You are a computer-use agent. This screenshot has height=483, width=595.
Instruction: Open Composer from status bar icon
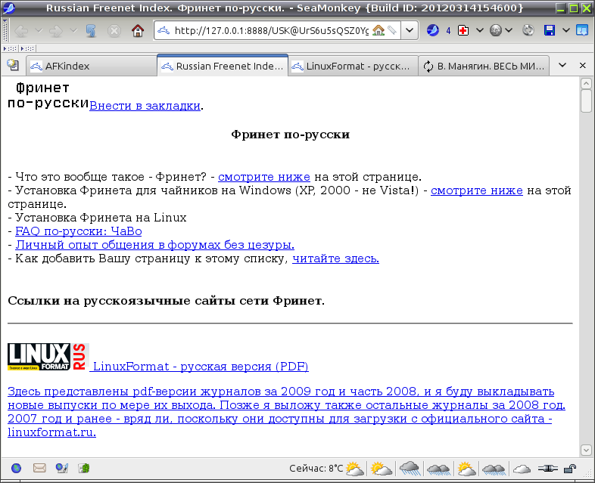pyautogui.click(x=62, y=469)
